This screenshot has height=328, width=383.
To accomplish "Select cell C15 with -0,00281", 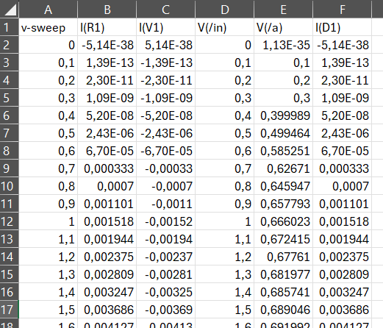I will 166,274.
